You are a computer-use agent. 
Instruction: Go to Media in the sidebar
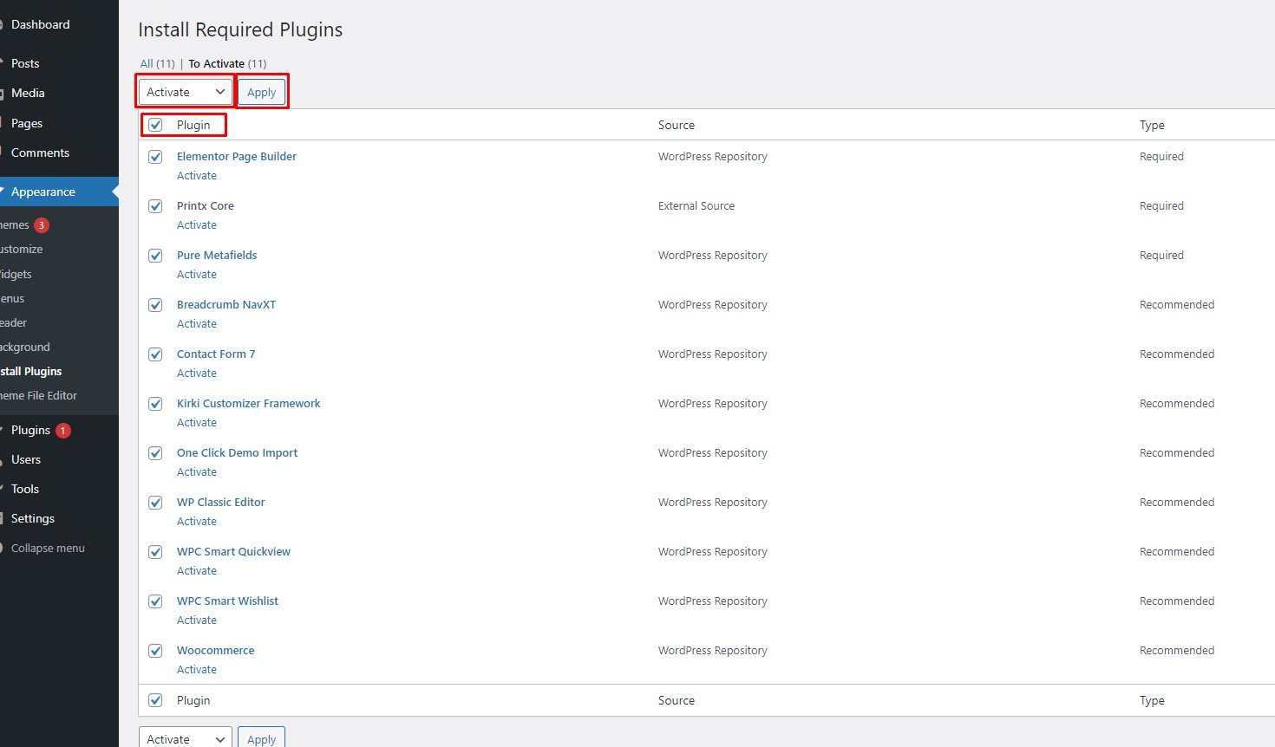[28, 93]
